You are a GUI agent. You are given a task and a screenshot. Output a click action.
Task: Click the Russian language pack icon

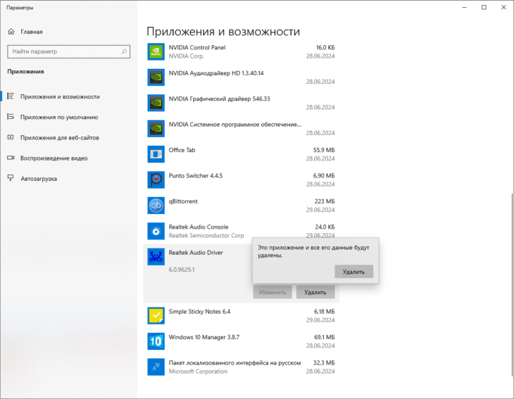pos(156,367)
